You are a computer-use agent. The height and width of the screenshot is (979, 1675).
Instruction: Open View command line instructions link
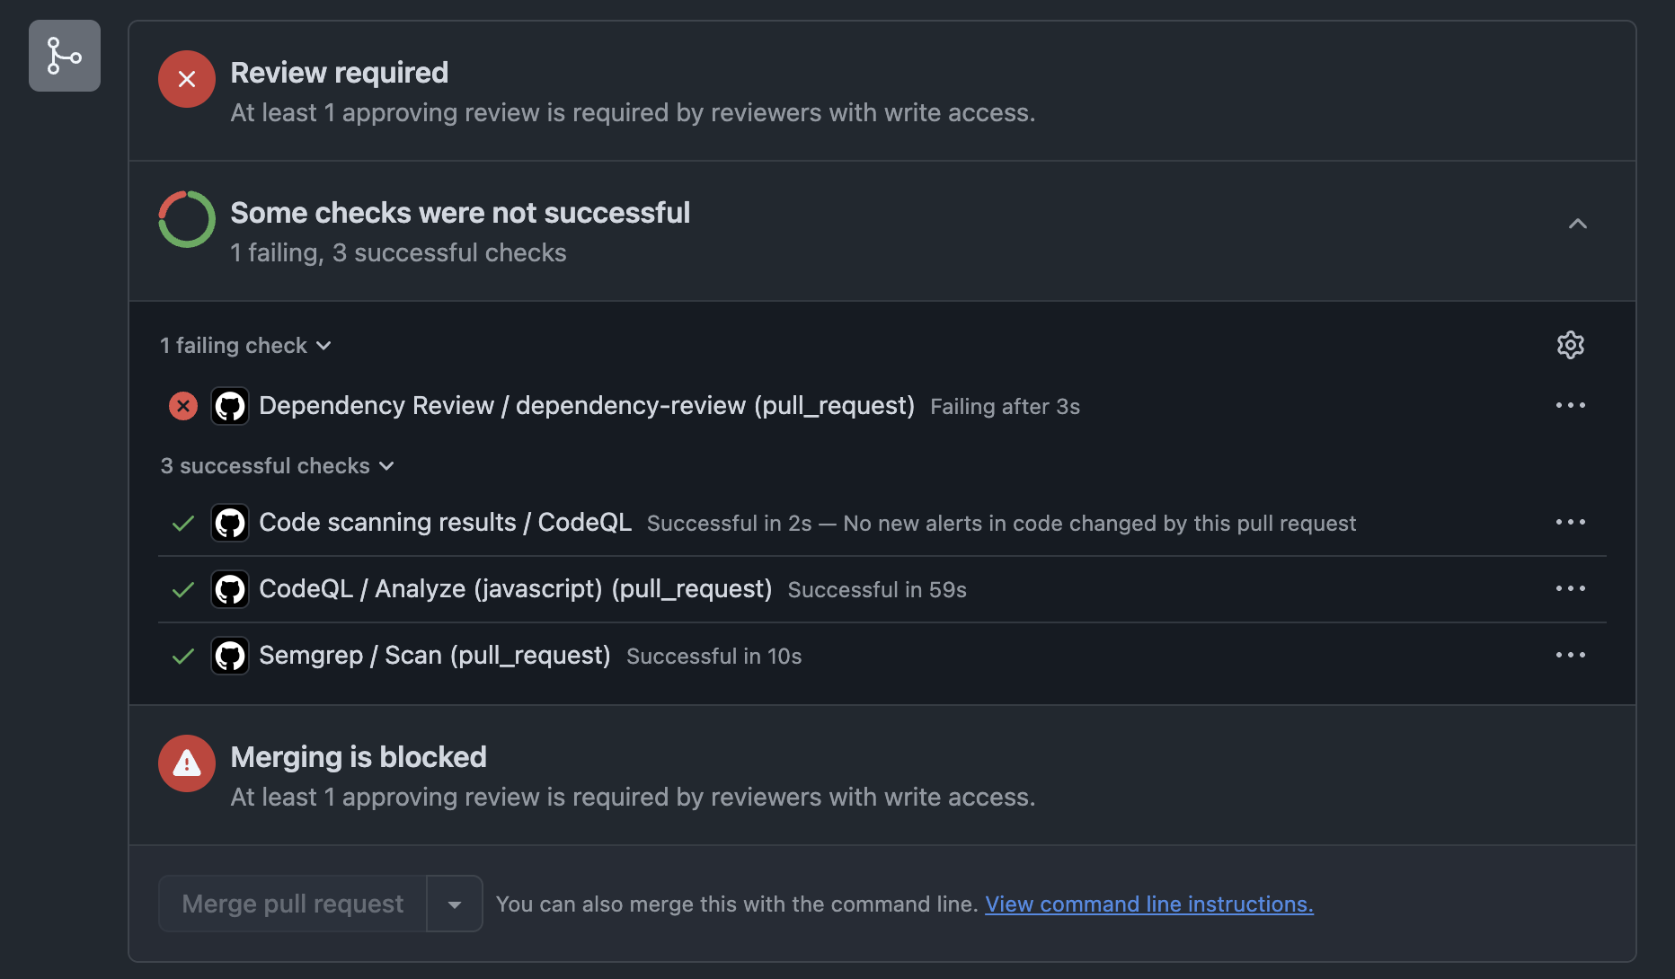(1148, 904)
